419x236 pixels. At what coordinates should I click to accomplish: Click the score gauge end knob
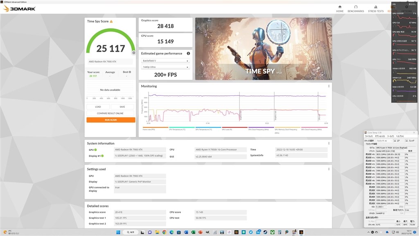point(134,53)
